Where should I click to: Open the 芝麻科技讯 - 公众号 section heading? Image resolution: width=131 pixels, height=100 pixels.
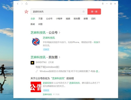[x=44, y=32]
